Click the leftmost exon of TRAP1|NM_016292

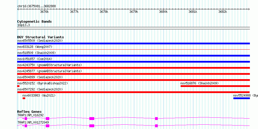click(26, 119)
